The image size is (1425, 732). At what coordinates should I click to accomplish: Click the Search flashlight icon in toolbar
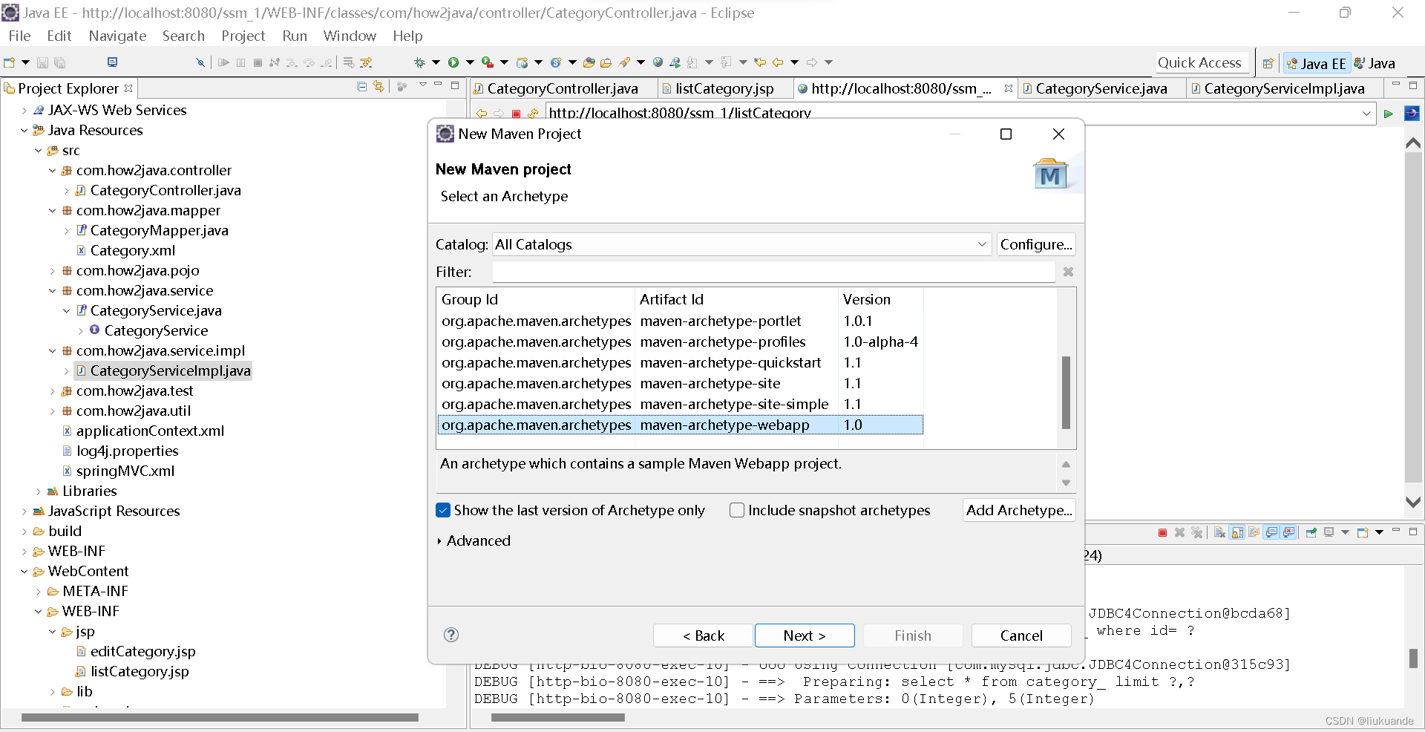tap(624, 62)
